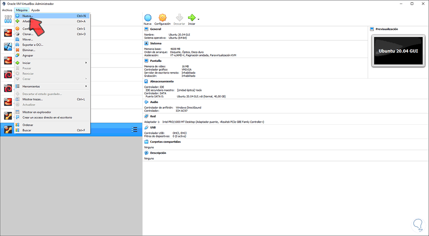This screenshot has height=236, width=429.
Task: Open the Audio section header
Action: click(154, 102)
